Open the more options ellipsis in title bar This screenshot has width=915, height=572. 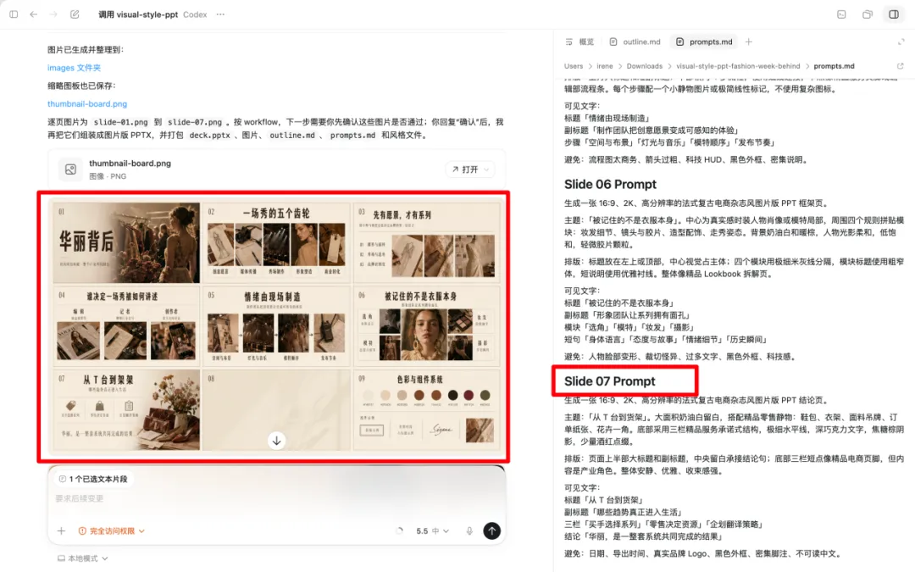221,14
